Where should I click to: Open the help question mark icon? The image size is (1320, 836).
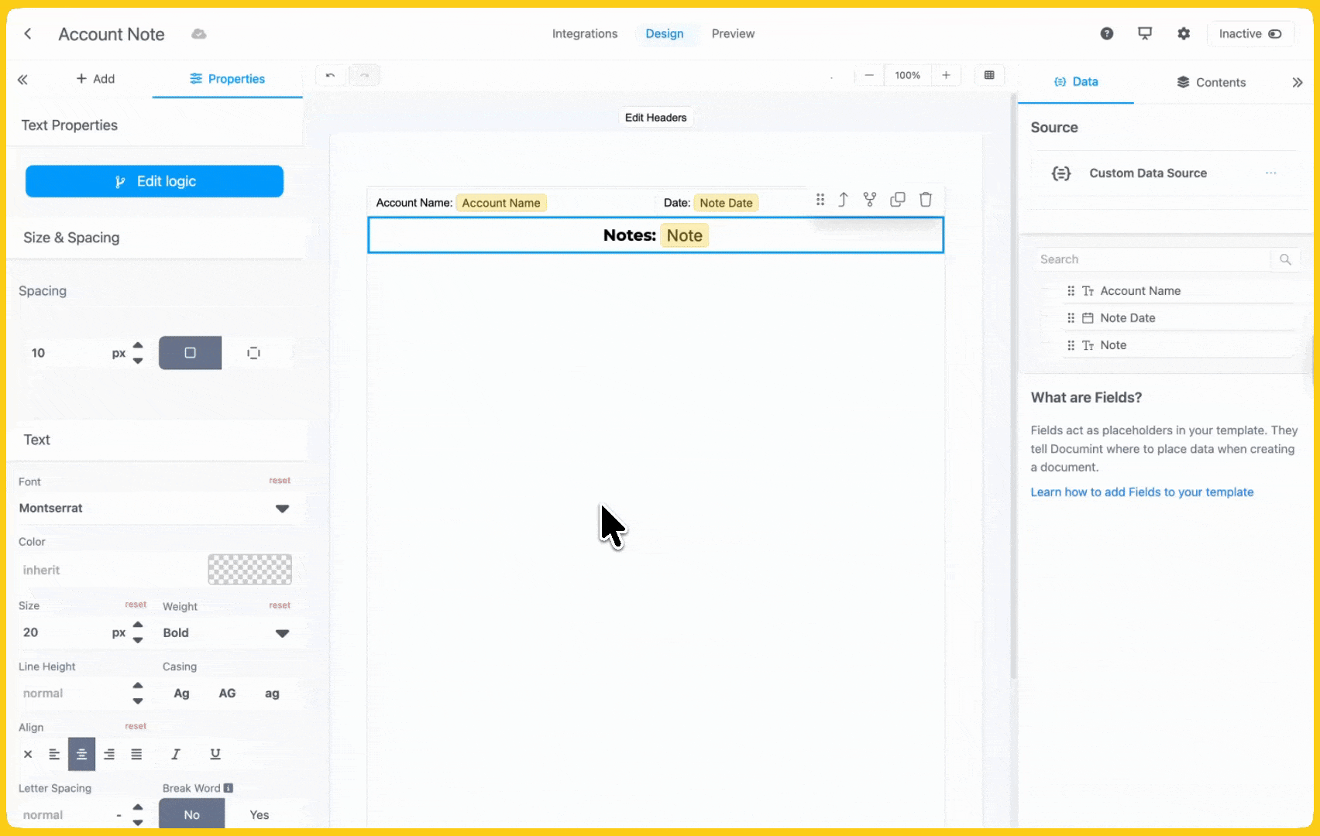pos(1107,33)
